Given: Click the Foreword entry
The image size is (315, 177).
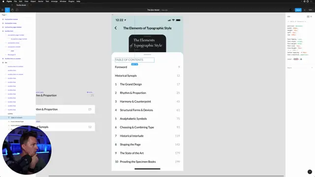Looking at the screenshot, I should [x=147, y=67].
